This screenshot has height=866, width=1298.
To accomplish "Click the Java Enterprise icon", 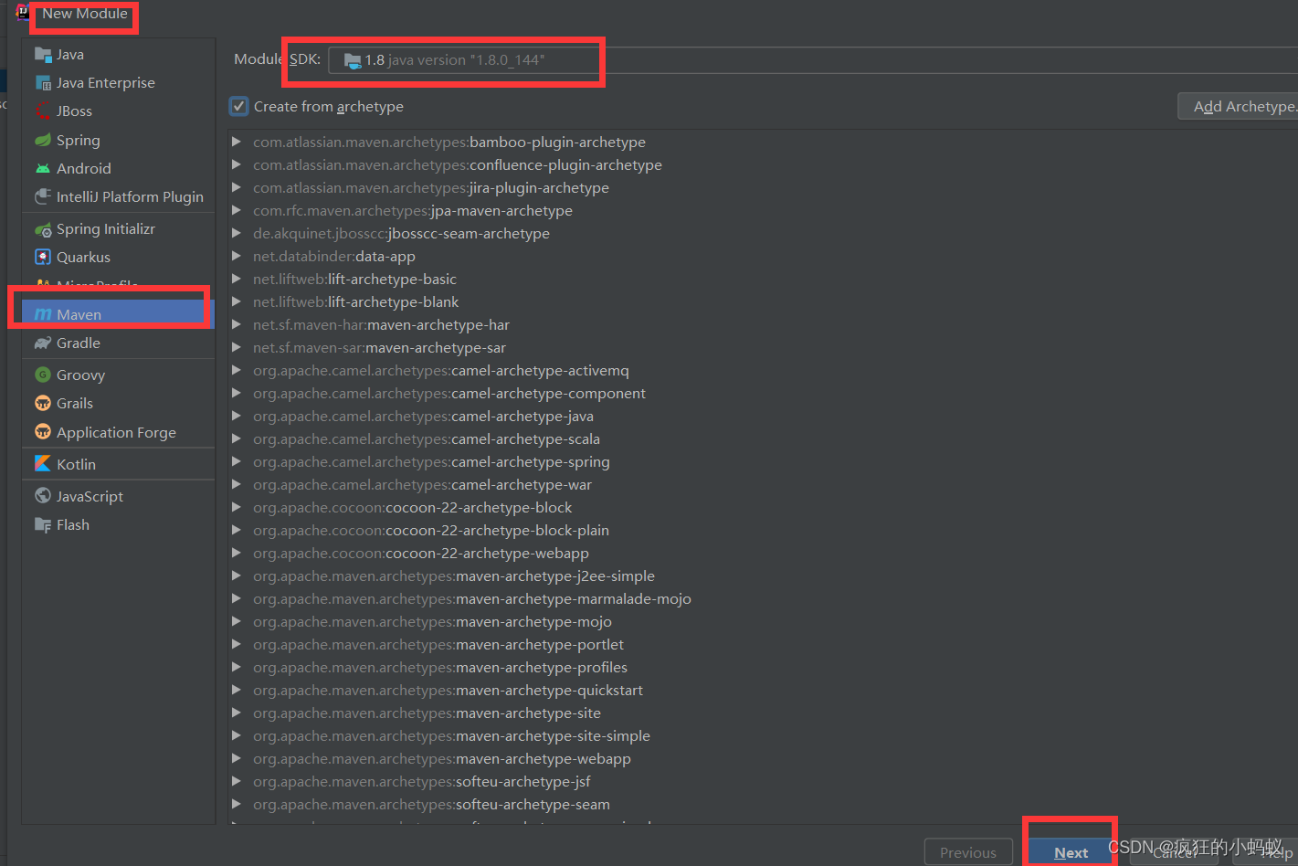I will (43, 83).
